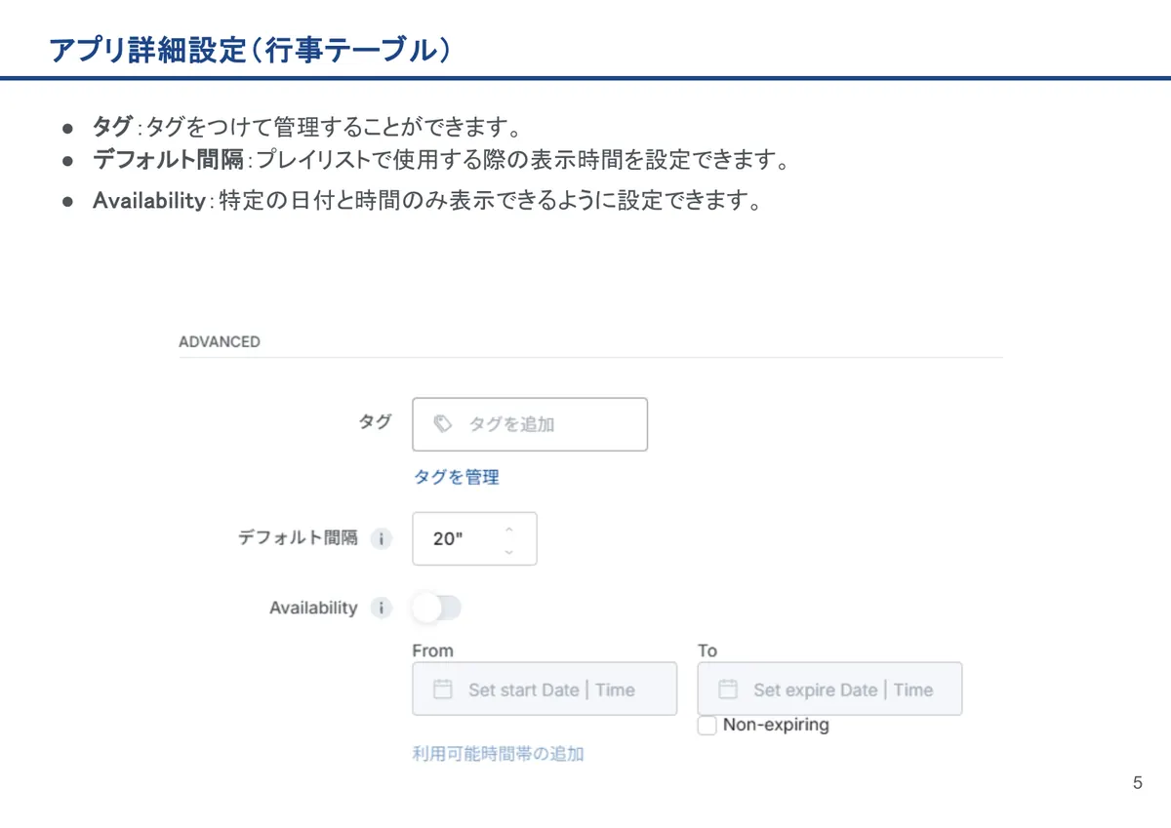Screen dimensions: 1171x828
Task: Check the Non-expiring checkbox
Action: [707, 726]
